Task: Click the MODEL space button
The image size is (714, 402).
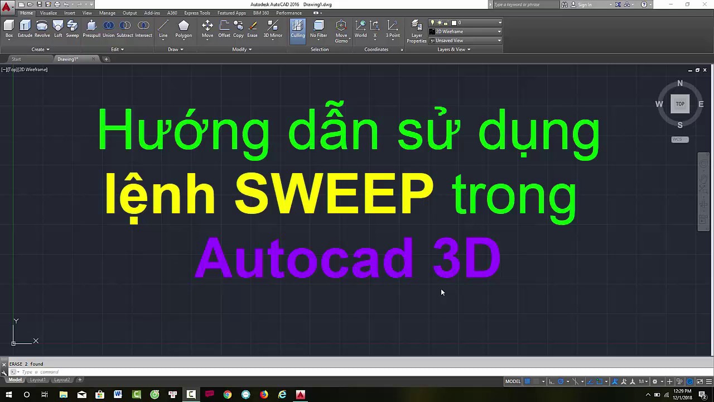Action: click(x=513, y=381)
